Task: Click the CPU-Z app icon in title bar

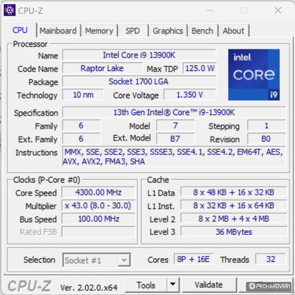Action: click(10, 10)
